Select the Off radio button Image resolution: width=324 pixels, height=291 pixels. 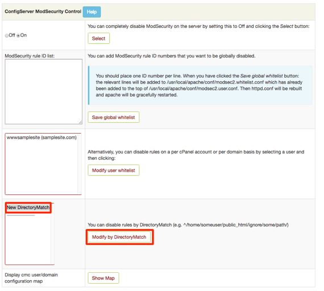point(7,36)
